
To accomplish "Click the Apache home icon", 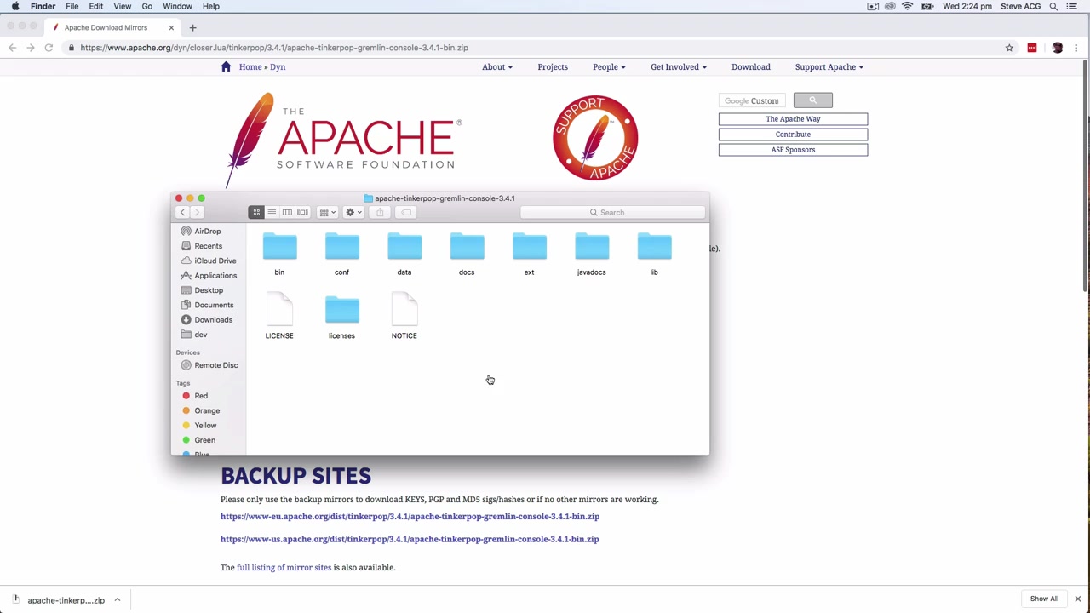I will coord(226,66).
